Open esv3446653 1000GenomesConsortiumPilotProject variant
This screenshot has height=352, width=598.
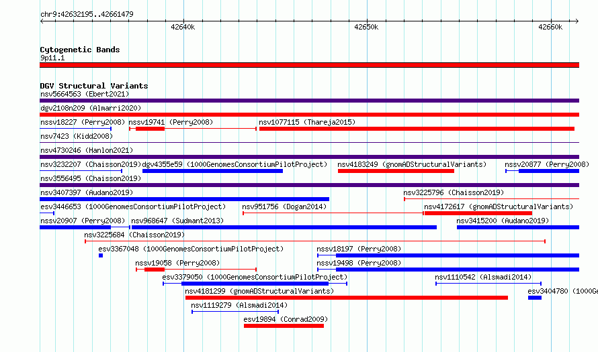(x=133, y=207)
